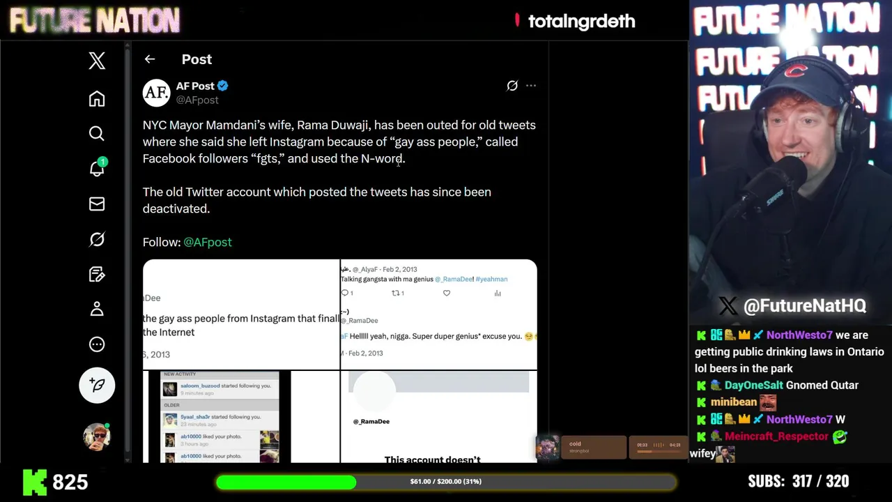
Task: Open account avatar at sidebar bottom
Action: coord(97,436)
